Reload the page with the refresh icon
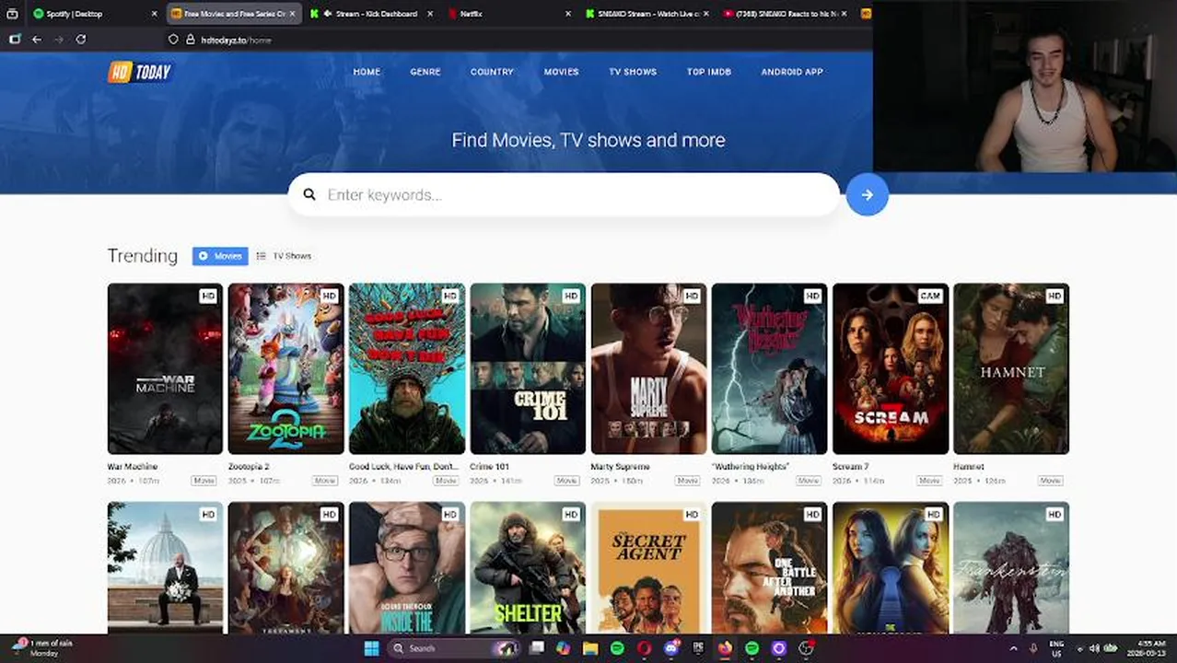The image size is (1177, 663). coord(81,40)
